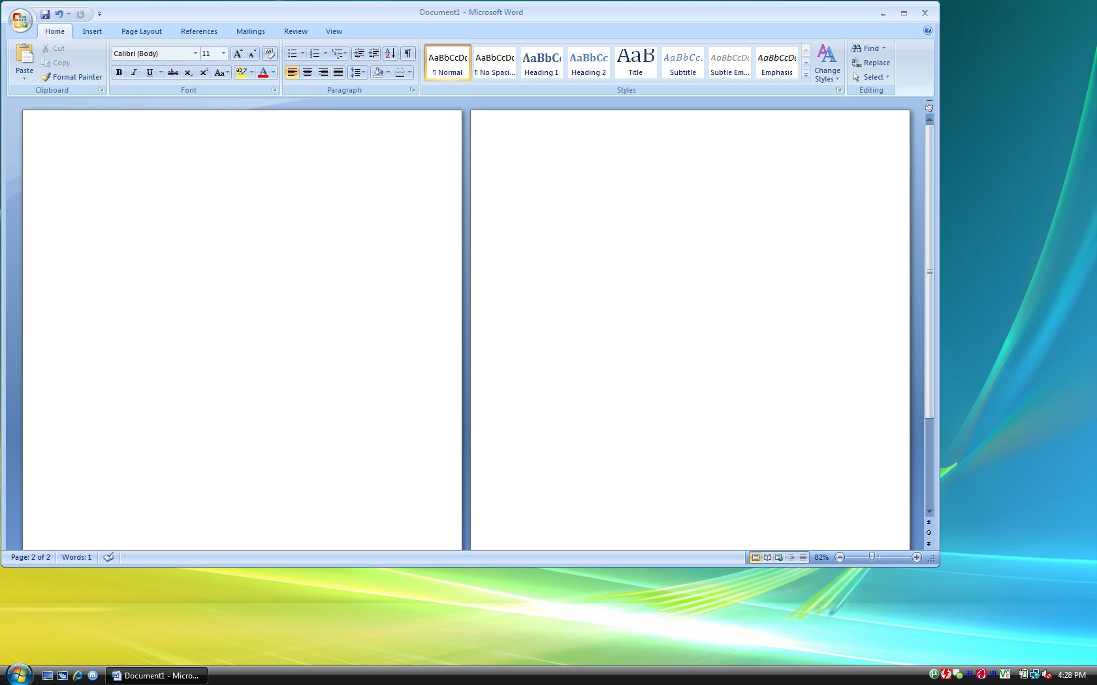Open the shading color dropdown
1097x685 pixels.
tap(388, 72)
